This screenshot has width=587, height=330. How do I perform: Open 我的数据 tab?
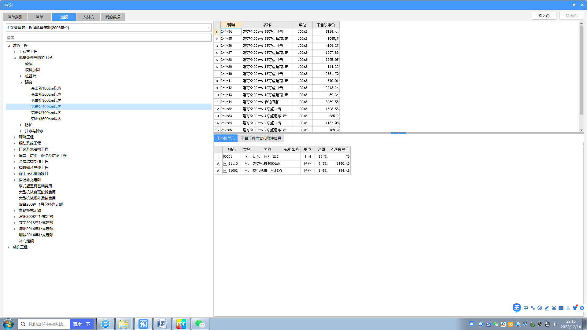[x=113, y=17]
